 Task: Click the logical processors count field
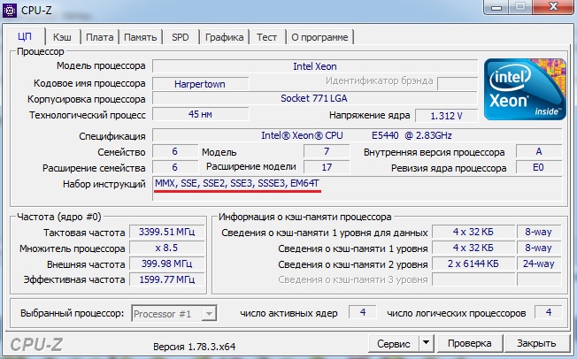[x=549, y=312]
